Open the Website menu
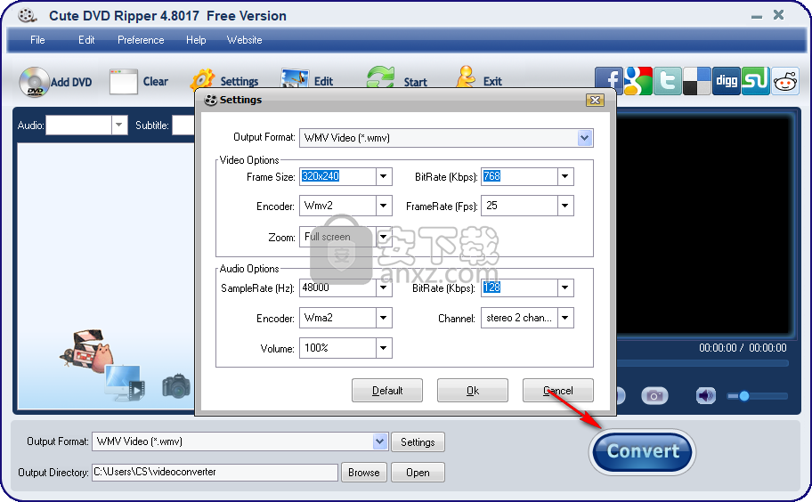812x502 pixels. pyautogui.click(x=245, y=40)
